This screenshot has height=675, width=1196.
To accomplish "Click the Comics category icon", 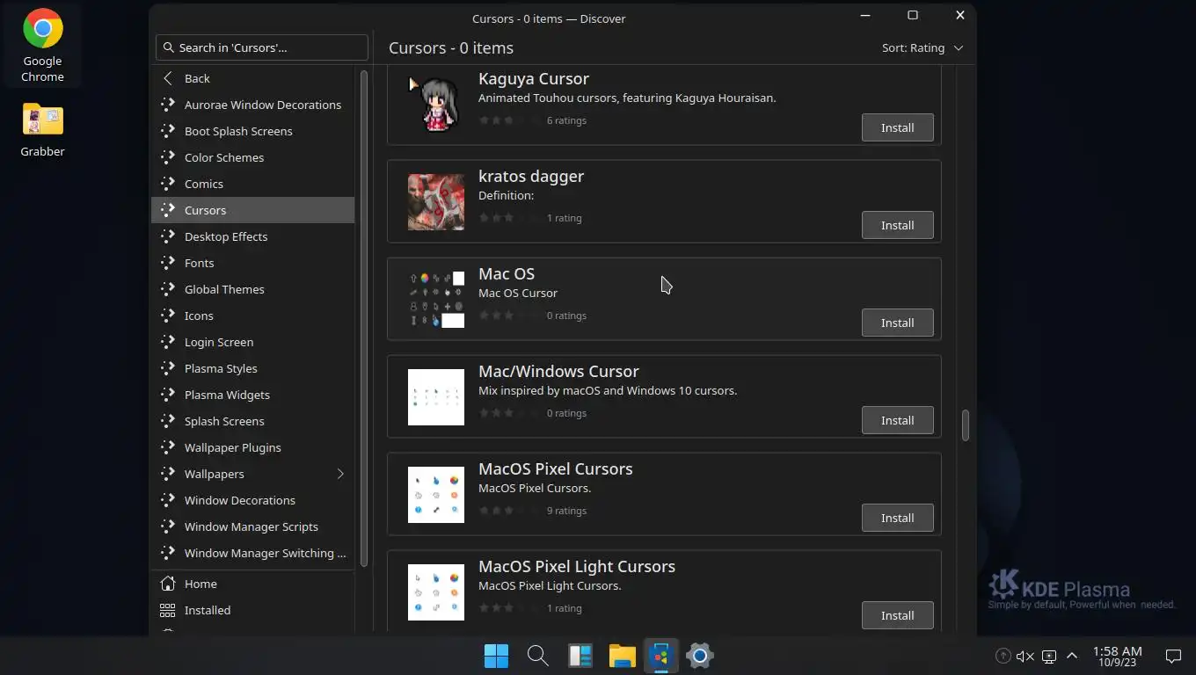I will pyautogui.click(x=168, y=184).
